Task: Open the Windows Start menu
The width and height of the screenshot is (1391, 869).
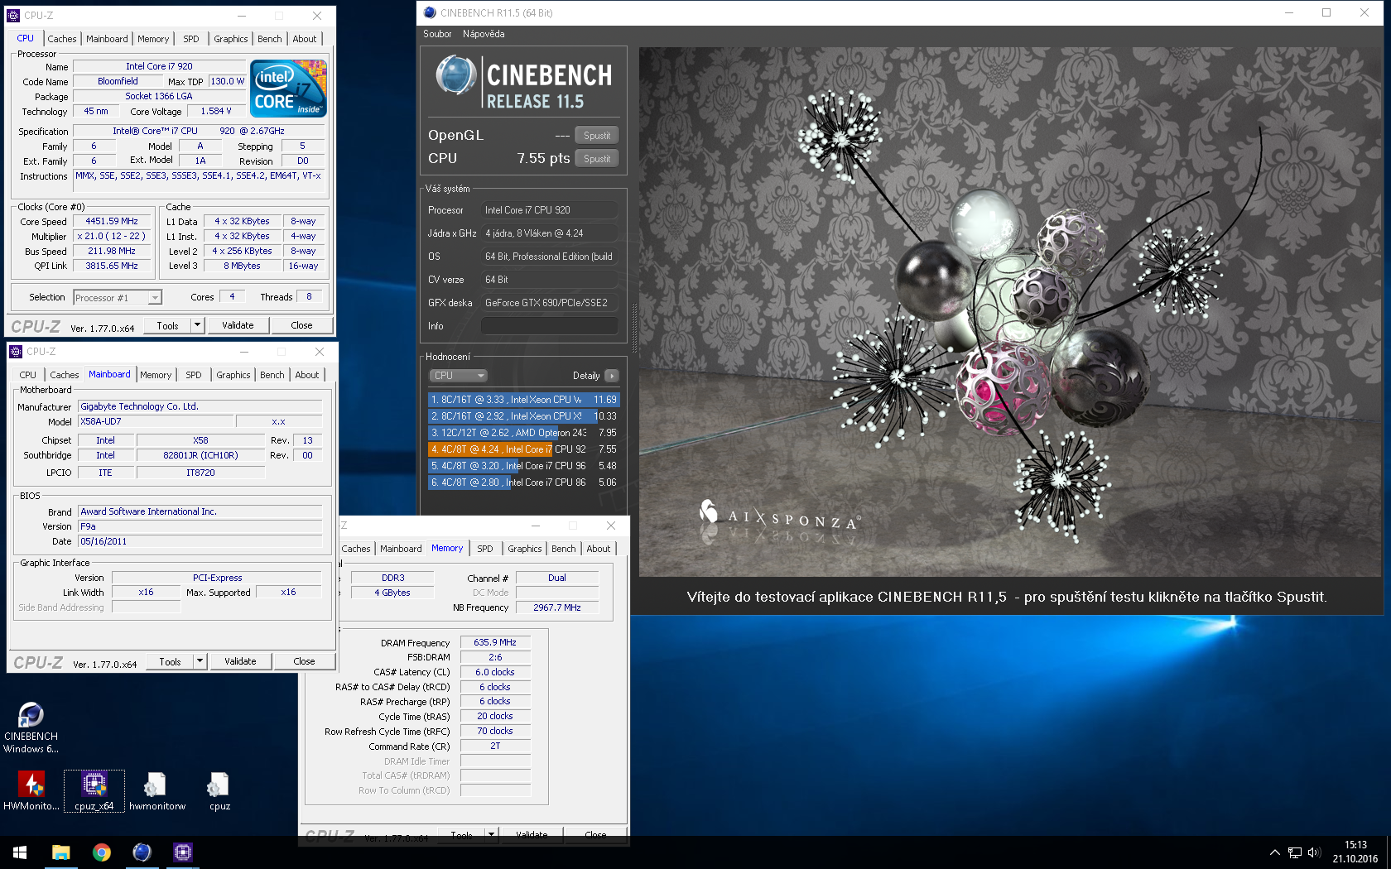Action: (20, 852)
